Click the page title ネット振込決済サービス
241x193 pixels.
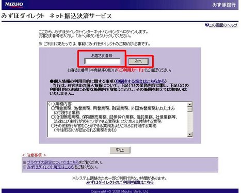81,16
